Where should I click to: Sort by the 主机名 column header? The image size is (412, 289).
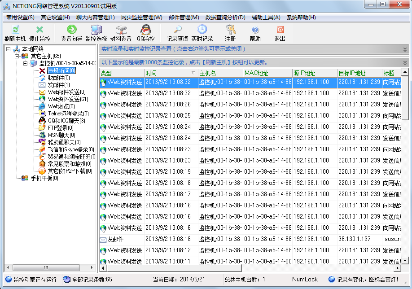click(x=220, y=73)
